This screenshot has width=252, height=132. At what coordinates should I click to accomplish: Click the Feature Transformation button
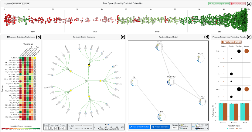139,127
